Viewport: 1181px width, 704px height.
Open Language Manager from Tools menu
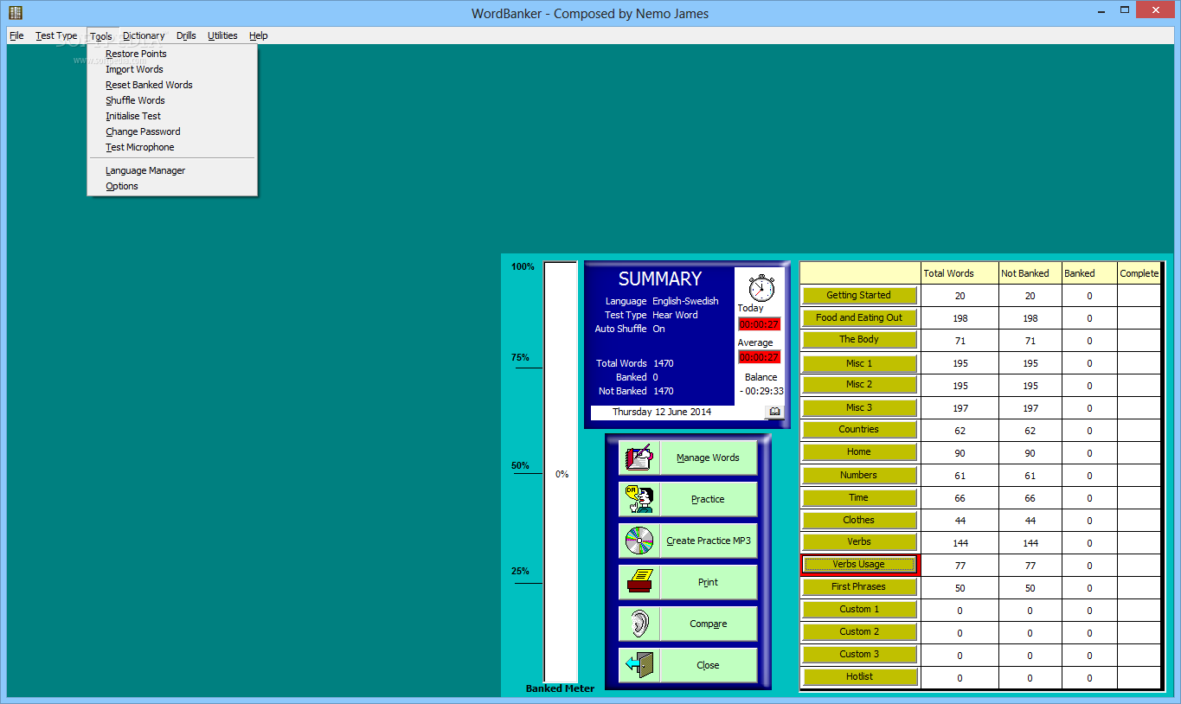coord(172,170)
